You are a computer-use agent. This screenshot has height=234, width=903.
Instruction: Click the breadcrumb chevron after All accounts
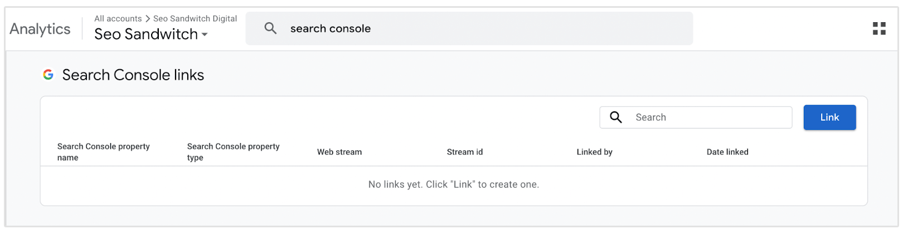(148, 19)
